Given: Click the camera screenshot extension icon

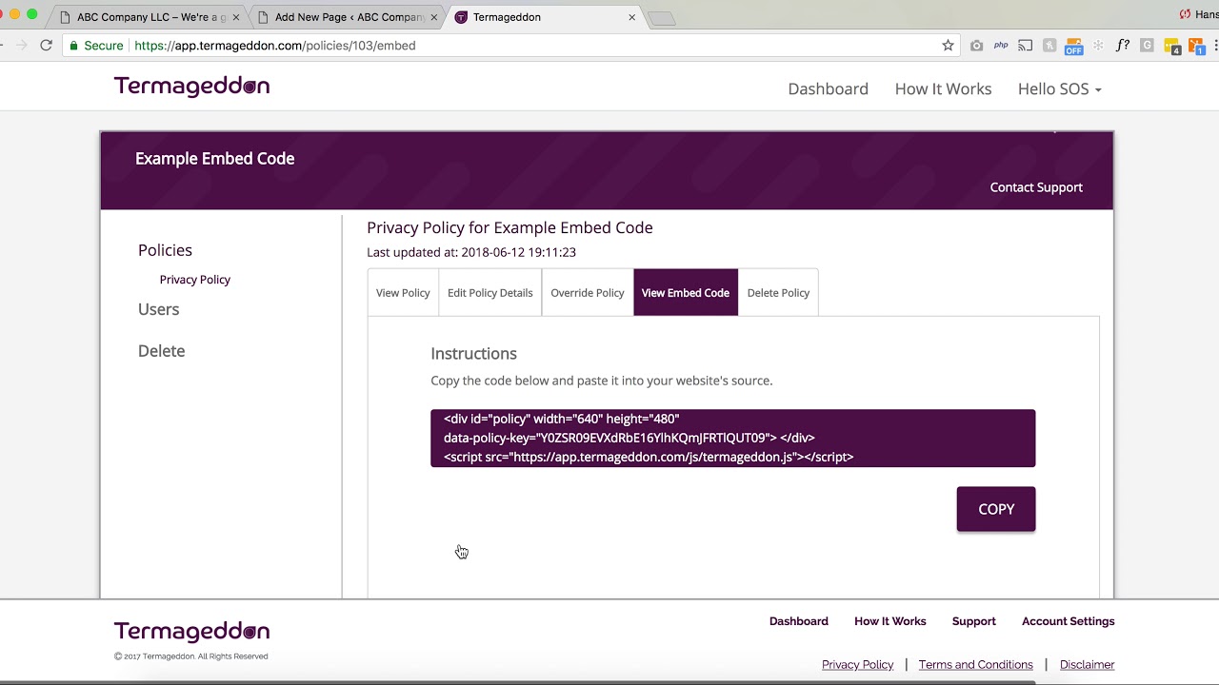Looking at the screenshot, I should pos(976,45).
